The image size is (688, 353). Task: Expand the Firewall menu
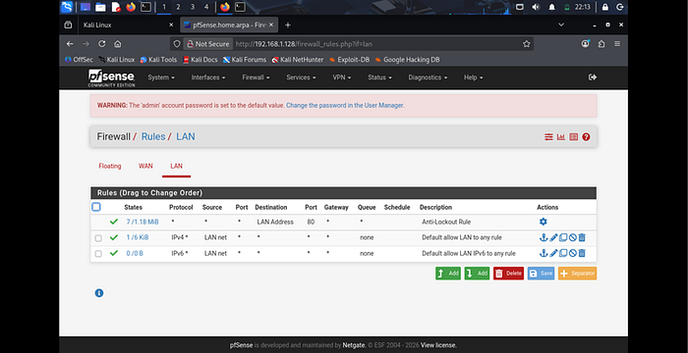coord(256,77)
